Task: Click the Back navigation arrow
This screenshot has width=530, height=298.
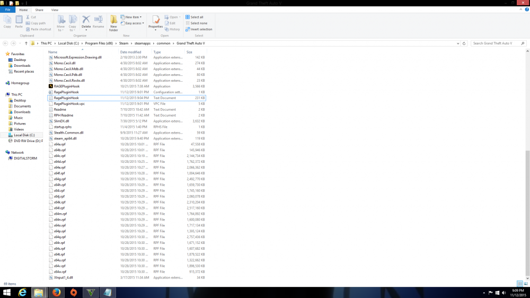Action: pos(5,43)
